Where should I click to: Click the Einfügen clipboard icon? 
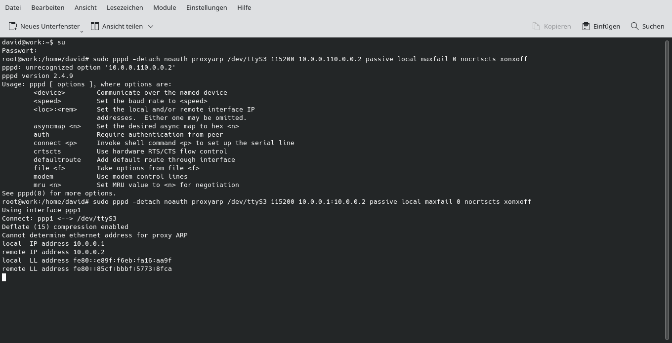click(x=586, y=26)
